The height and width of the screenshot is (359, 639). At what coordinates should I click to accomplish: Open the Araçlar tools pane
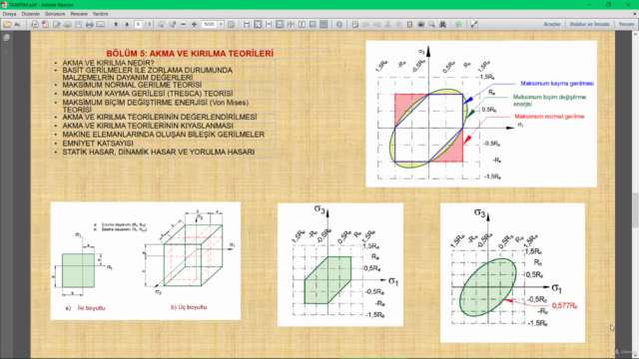552,24
